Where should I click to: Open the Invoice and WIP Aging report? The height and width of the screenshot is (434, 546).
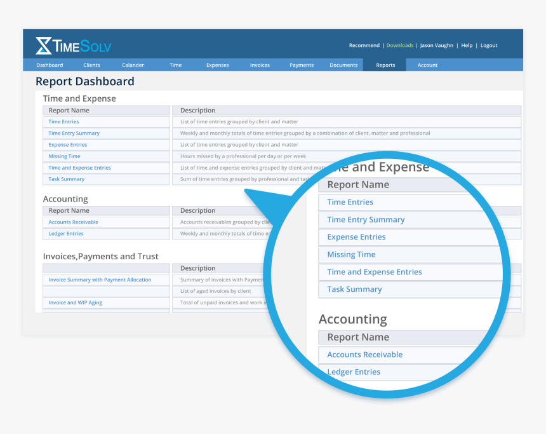pos(76,303)
